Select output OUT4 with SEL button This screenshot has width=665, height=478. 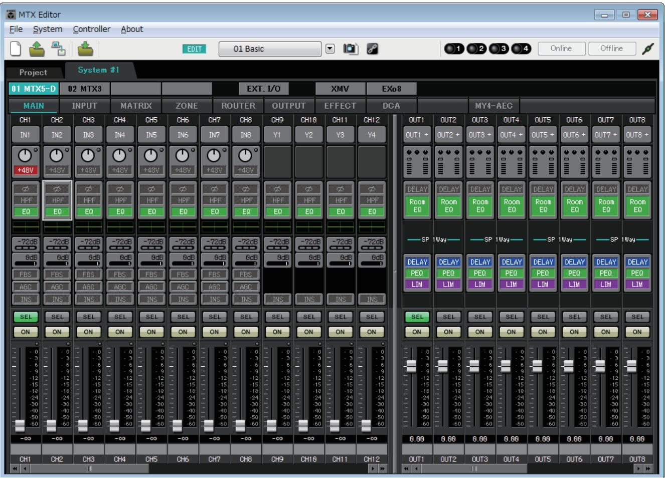(512, 317)
